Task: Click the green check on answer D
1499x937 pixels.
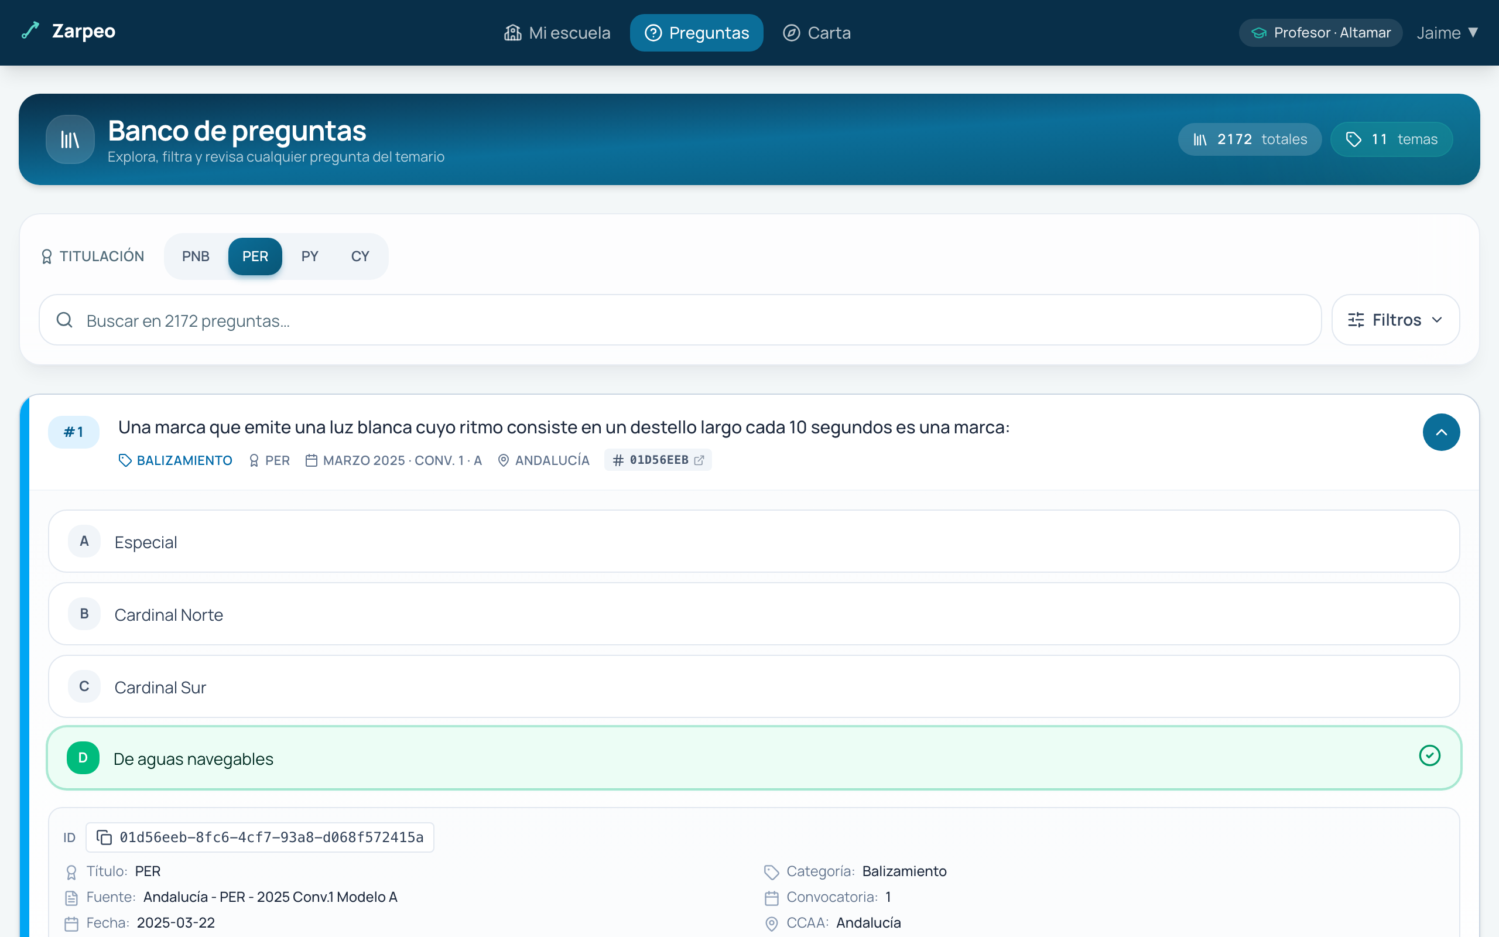Action: (x=1430, y=756)
